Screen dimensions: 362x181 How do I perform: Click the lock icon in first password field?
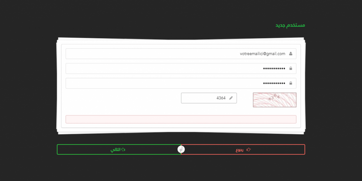click(x=291, y=69)
